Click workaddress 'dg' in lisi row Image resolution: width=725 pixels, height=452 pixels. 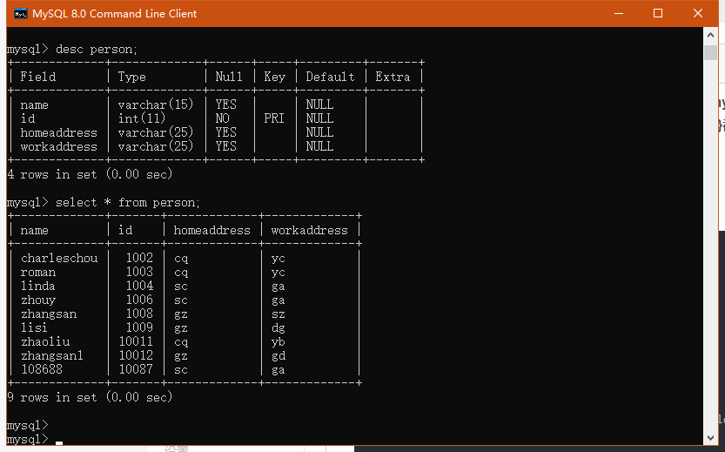click(279, 328)
